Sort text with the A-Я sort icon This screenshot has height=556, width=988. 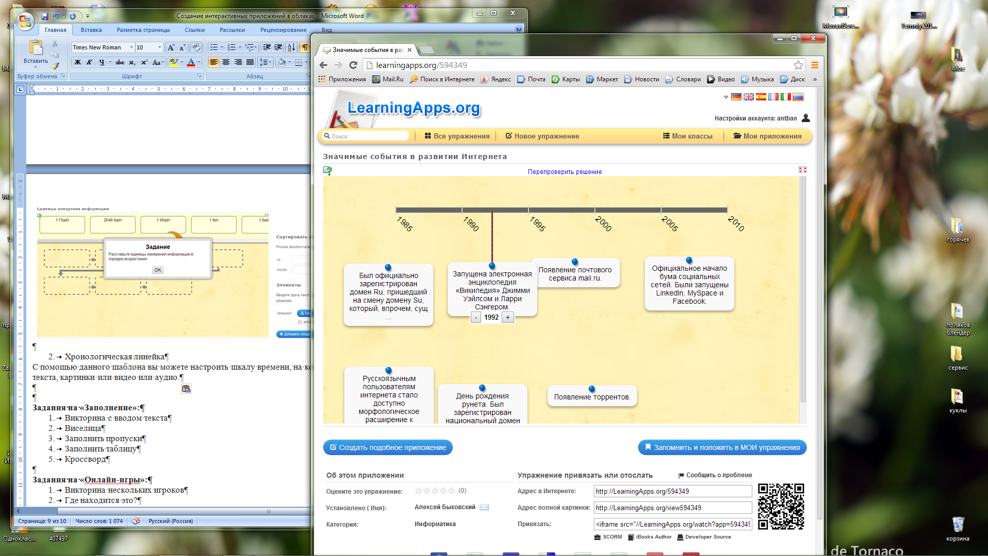291,47
